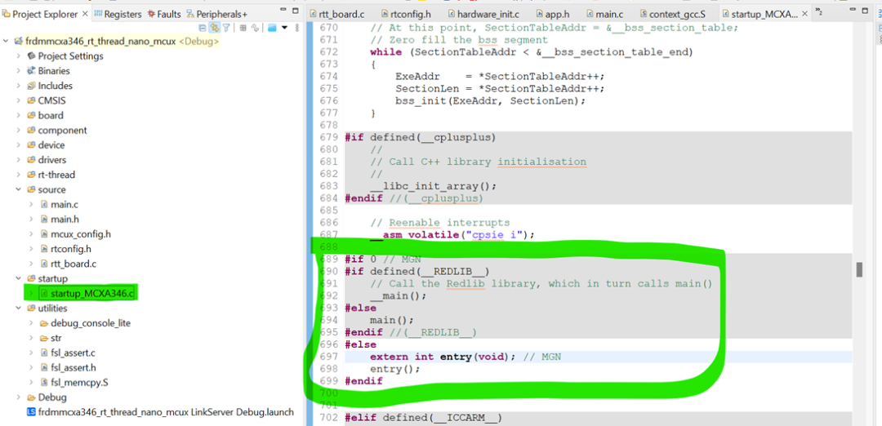The width and height of the screenshot is (882, 426).
Task: Expand the rt-thread folder
Action: tap(19, 175)
